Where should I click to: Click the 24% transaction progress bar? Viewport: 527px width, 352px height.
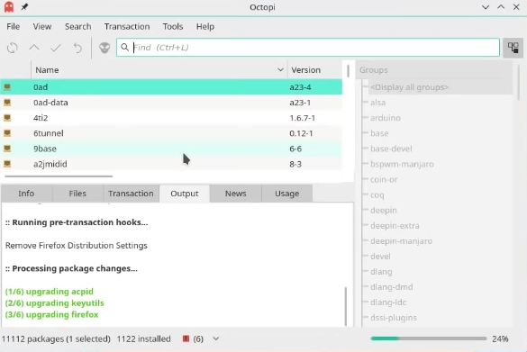[429, 338]
